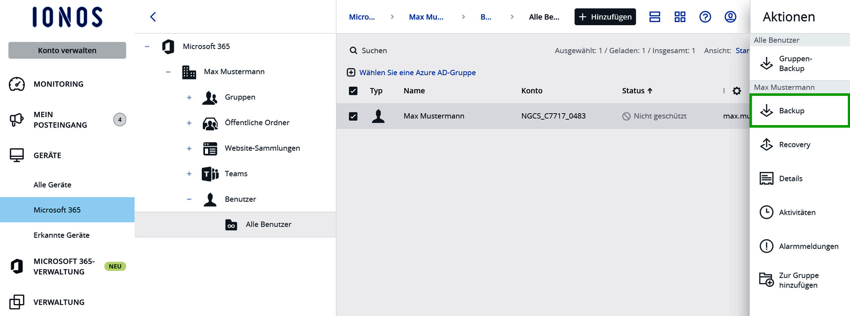The height and width of the screenshot is (316, 850).
Task: Click the NEU badge
Action: coord(115,267)
